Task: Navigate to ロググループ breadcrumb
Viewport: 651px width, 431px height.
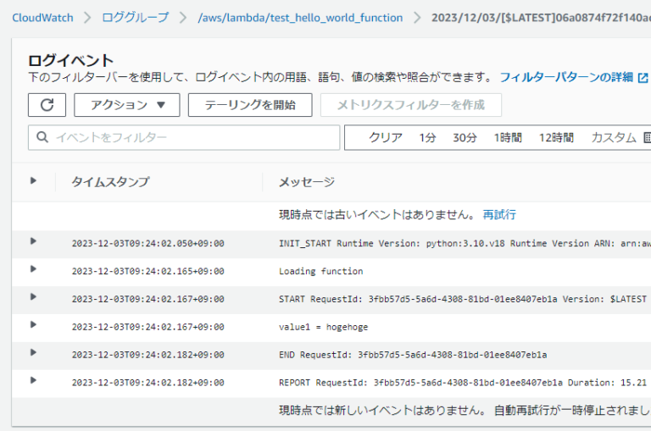Action: (135, 18)
